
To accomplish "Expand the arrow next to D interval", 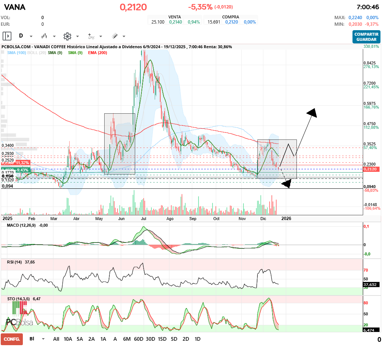I will pyautogui.click(x=31, y=36).
